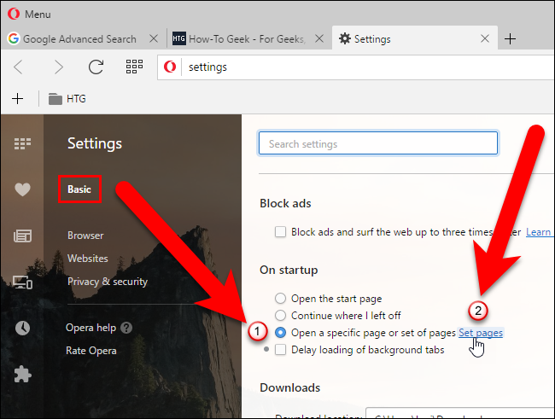Select Continue where I left off

click(280, 316)
